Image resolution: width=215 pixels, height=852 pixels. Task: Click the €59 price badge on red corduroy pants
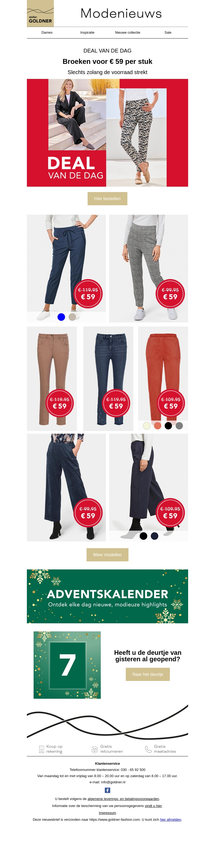tap(170, 403)
